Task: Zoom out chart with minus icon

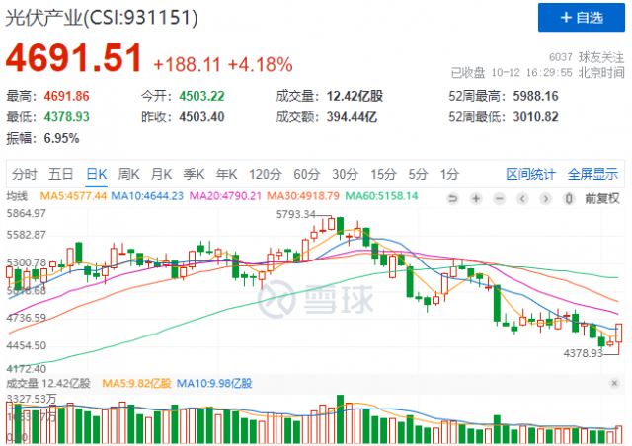Action: tap(499, 197)
